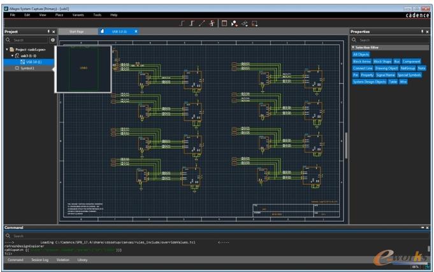This screenshot has height=272, width=434.
Task: Pin the Project panel
Action: tap(48, 32)
